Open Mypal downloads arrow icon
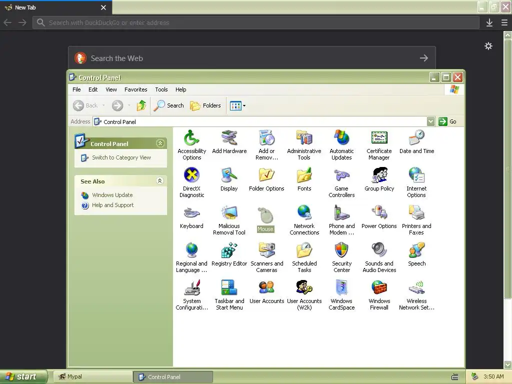Screen dimensions: 512x384 coord(489,22)
